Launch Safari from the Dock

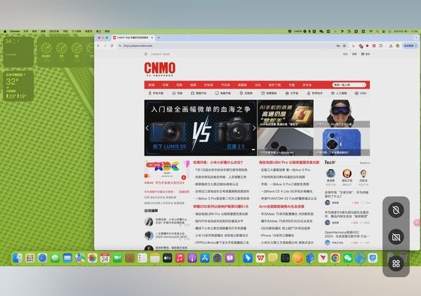point(42,258)
